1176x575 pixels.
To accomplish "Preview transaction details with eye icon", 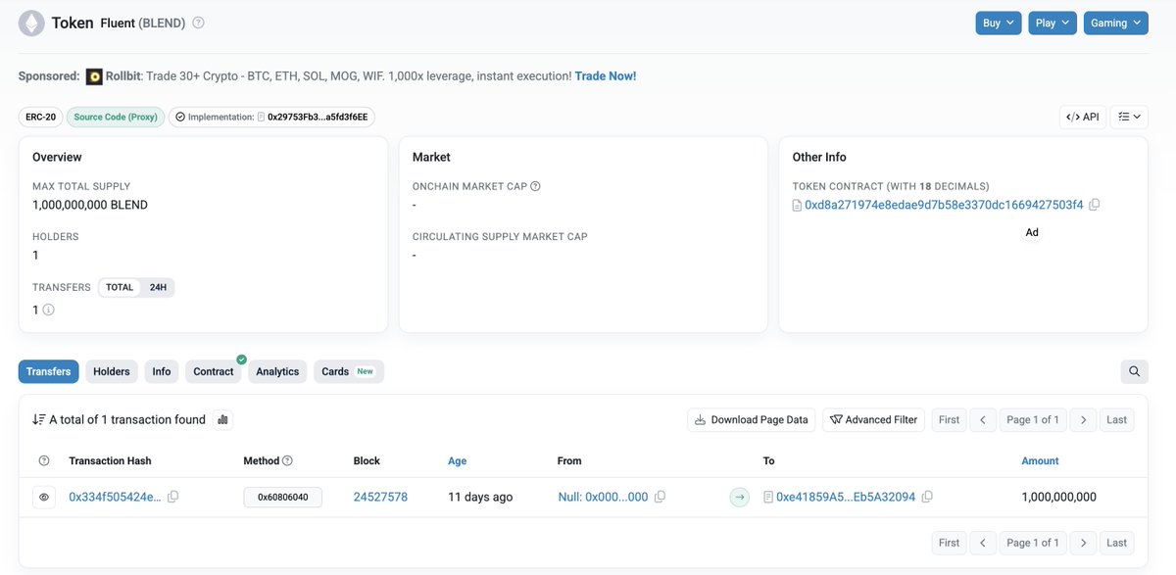I will 44,497.
